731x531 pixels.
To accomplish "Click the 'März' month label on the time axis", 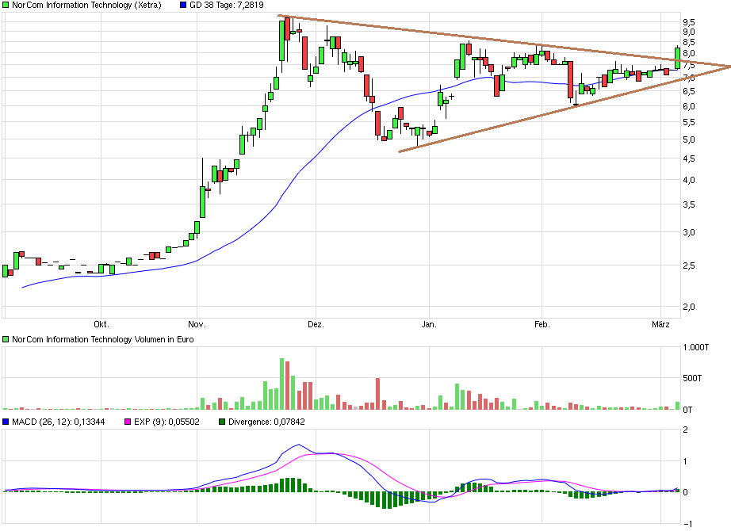I will pyautogui.click(x=660, y=324).
